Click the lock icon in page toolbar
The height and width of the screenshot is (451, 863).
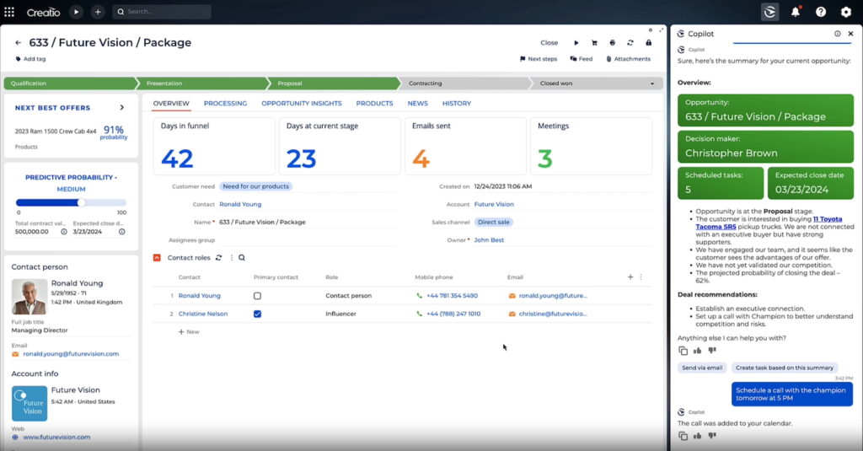tap(648, 43)
